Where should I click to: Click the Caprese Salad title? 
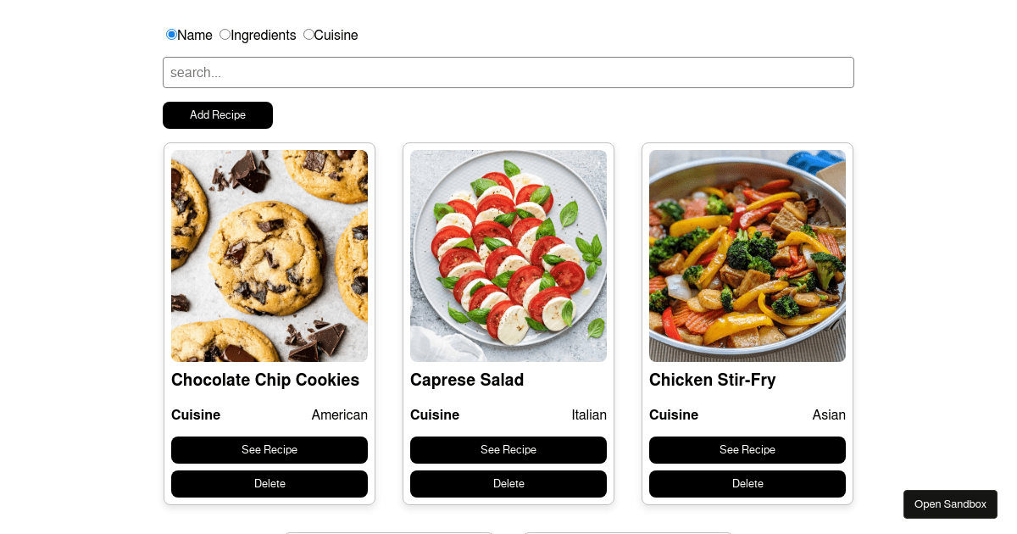click(x=467, y=381)
